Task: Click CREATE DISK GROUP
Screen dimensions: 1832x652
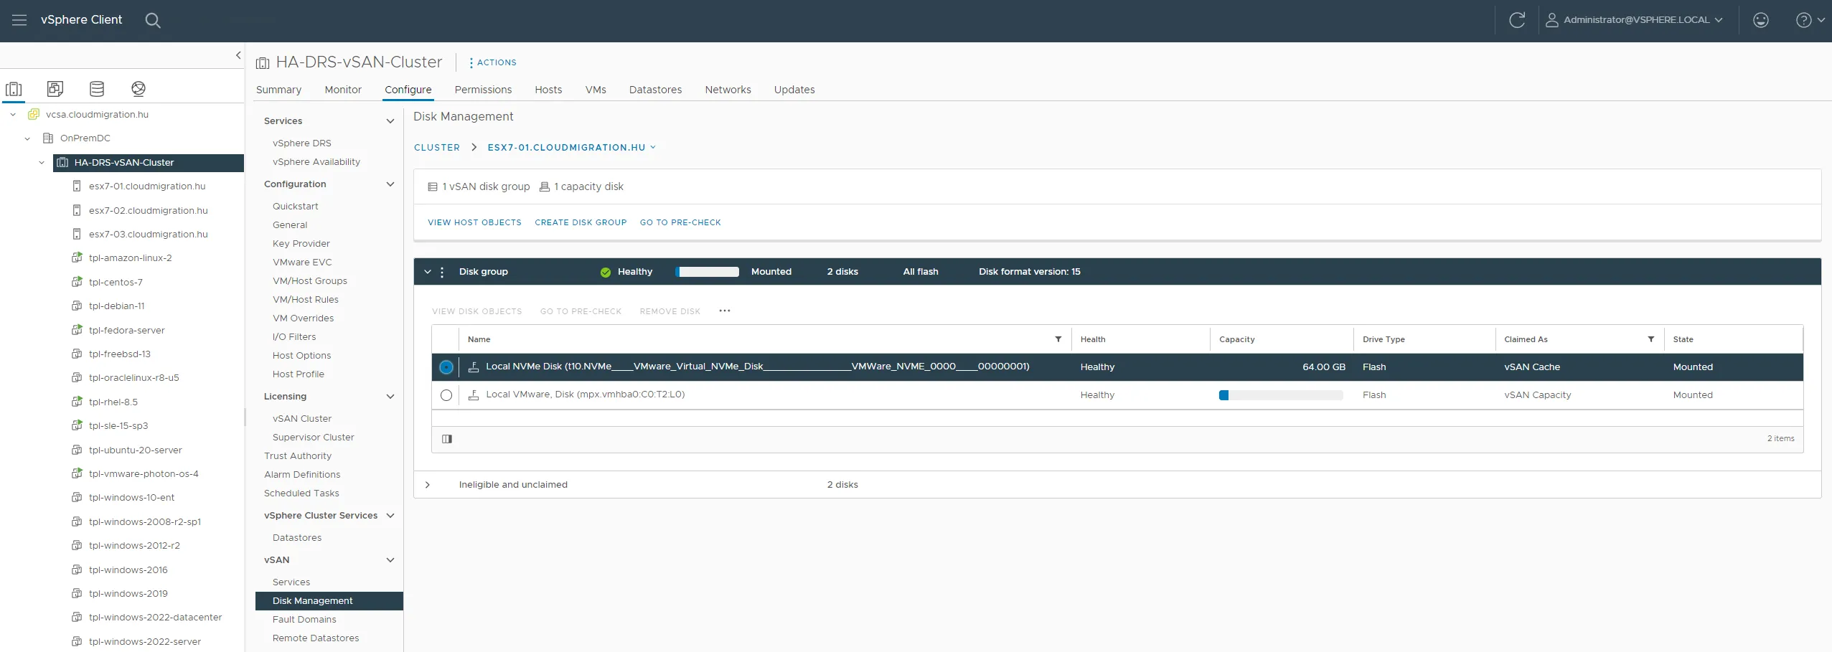Action: (x=581, y=222)
